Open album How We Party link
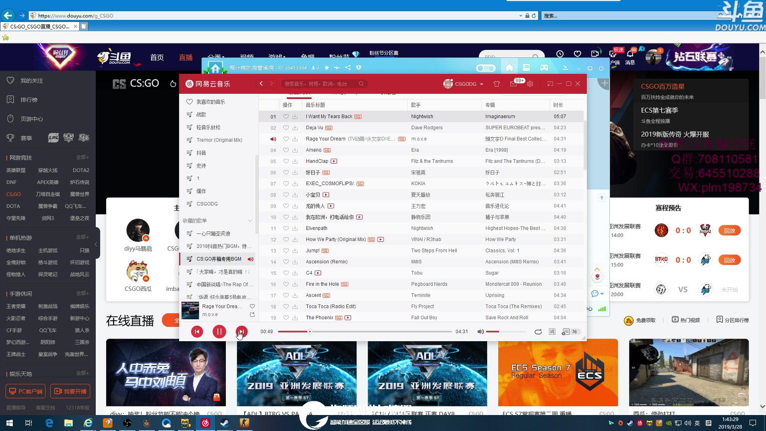The image size is (766, 431). pyautogui.click(x=501, y=239)
